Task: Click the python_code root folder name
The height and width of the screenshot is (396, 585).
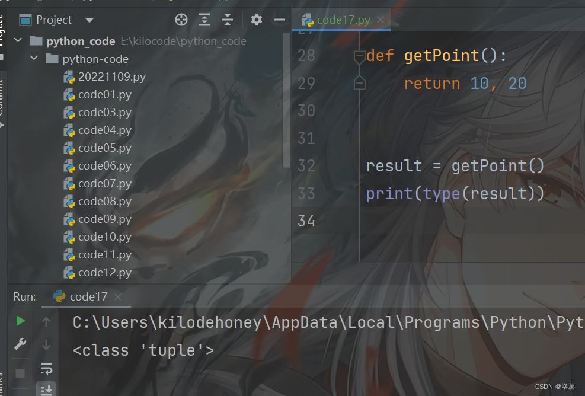Action: pos(81,41)
